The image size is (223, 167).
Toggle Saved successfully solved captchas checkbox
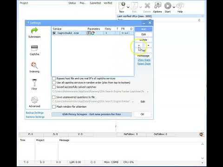pyautogui.click(x=54, y=87)
